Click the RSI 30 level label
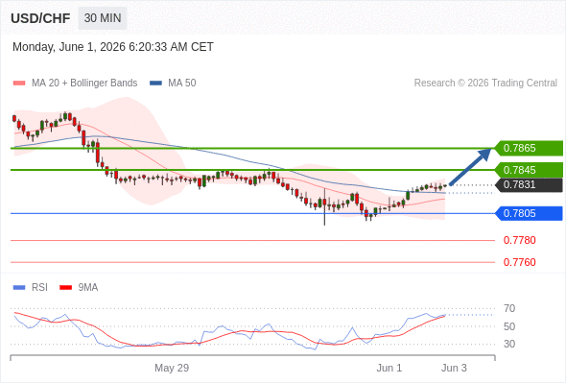This screenshot has width=566, height=384. (x=509, y=344)
